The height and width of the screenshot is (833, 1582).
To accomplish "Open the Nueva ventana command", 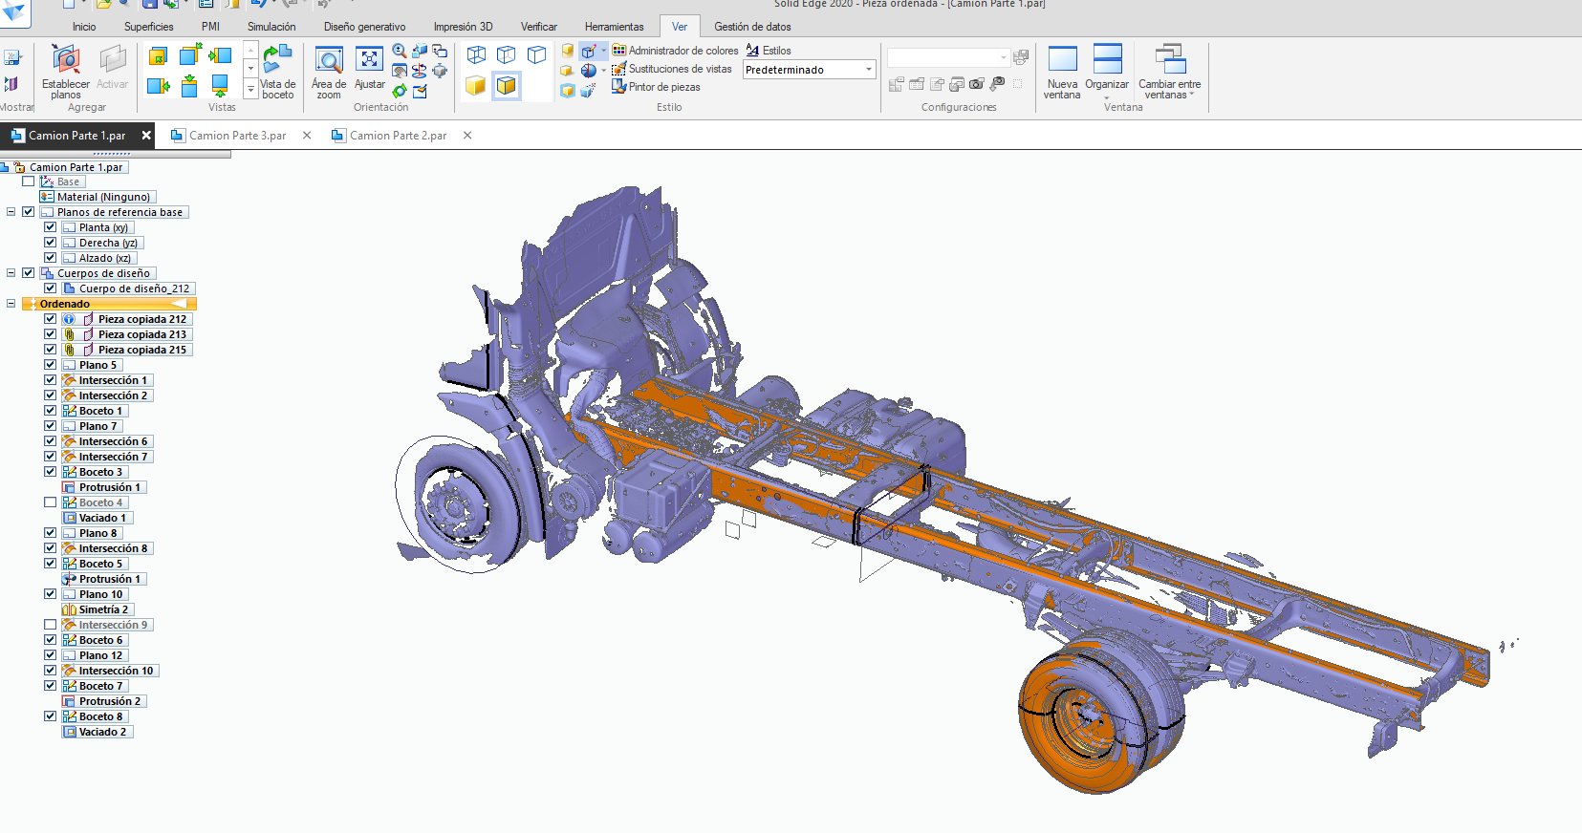I will tap(1062, 59).
